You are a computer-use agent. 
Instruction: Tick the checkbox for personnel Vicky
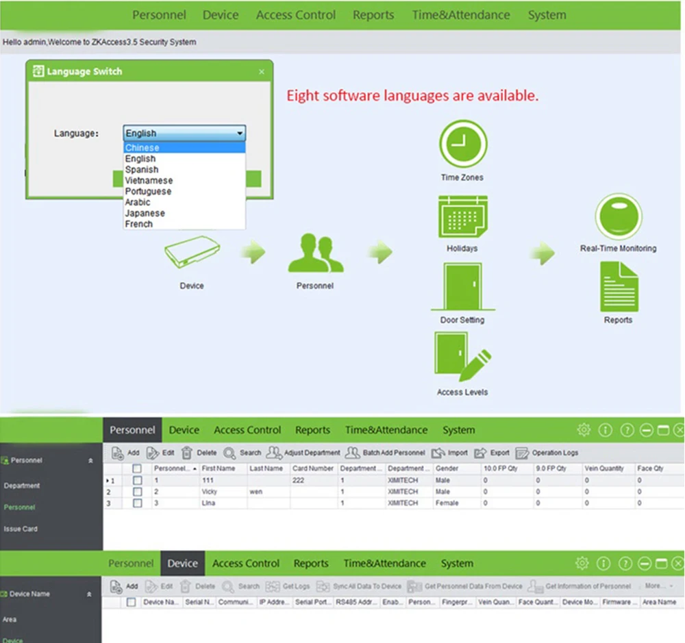click(137, 492)
